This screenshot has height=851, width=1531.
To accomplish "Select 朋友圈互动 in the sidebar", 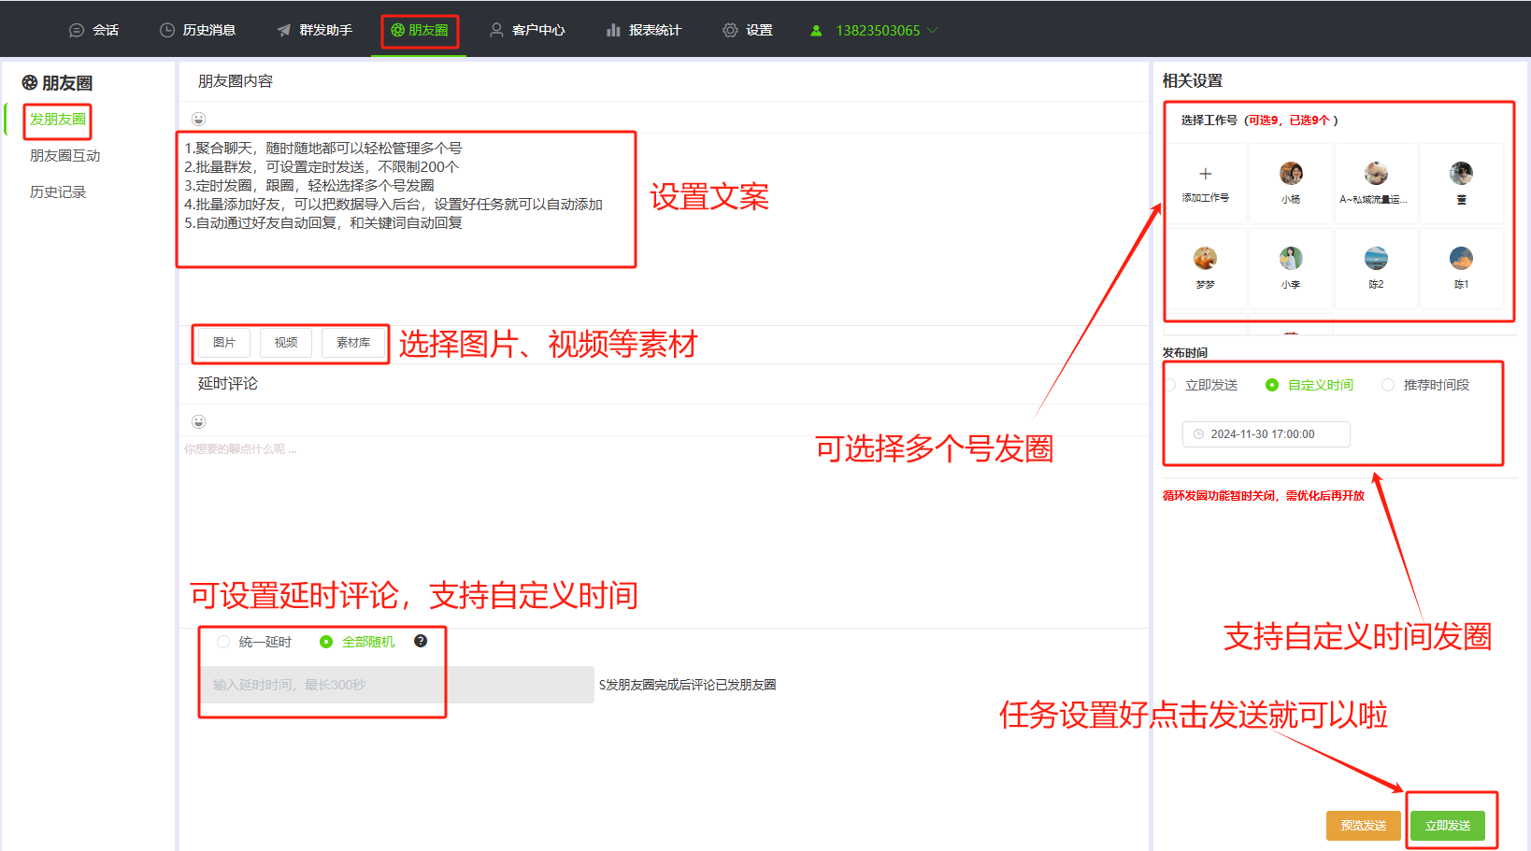I will (x=64, y=155).
